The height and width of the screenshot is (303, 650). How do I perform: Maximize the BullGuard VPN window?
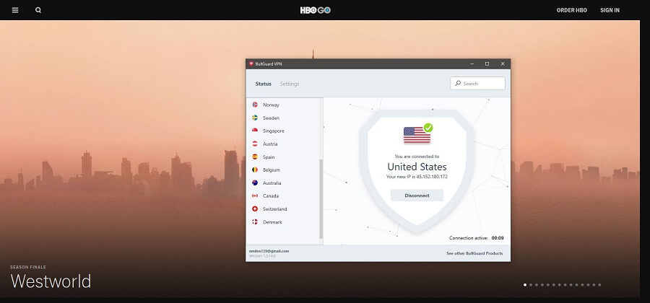coord(487,63)
